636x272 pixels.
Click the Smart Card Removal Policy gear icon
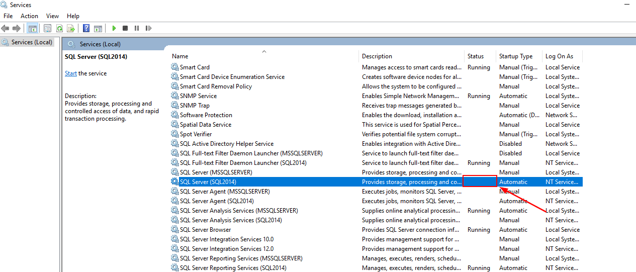click(175, 86)
